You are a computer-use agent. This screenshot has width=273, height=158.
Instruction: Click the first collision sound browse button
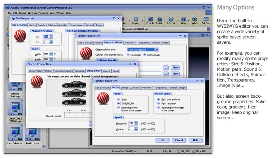pyautogui.click(x=166, y=68)
